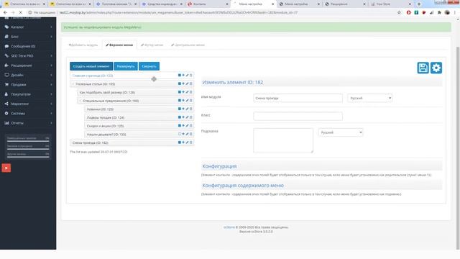Open language dropdown beside 'Имя модуля' field
Image resolution: width=460 pixels, height=259 pixels.
click(370, 98)
